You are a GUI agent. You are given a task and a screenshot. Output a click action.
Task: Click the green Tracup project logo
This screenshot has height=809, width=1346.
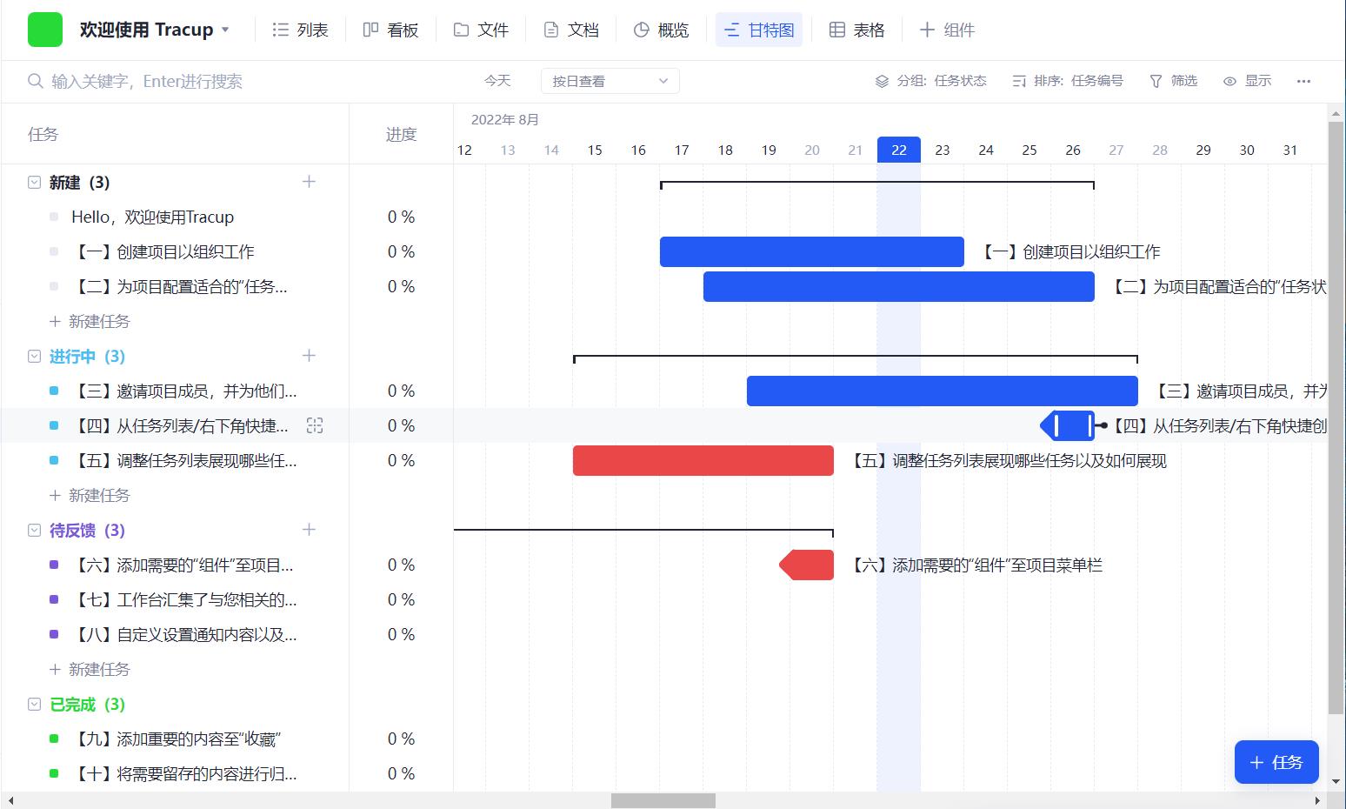coord(45,30)
